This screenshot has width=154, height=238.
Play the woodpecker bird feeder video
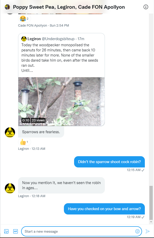click(62, 101)
